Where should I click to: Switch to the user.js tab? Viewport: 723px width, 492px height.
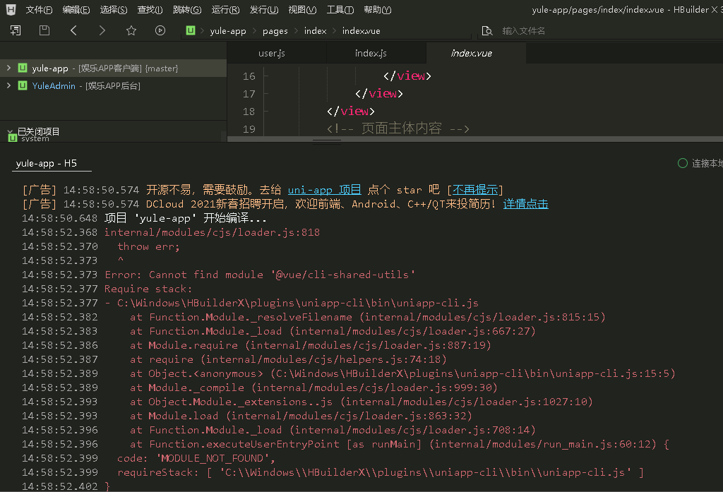click(x=272, y=54)
